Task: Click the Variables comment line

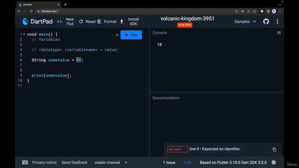Action: (x=46, y=39)
